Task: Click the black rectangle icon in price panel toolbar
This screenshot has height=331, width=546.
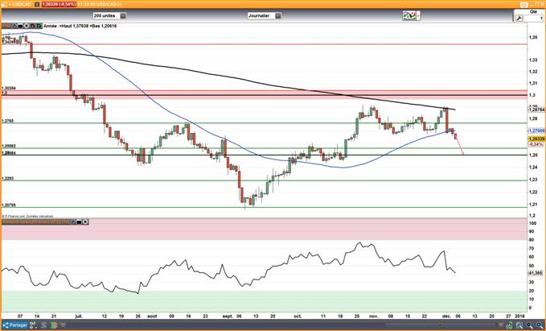Action: tap(20, 26)
